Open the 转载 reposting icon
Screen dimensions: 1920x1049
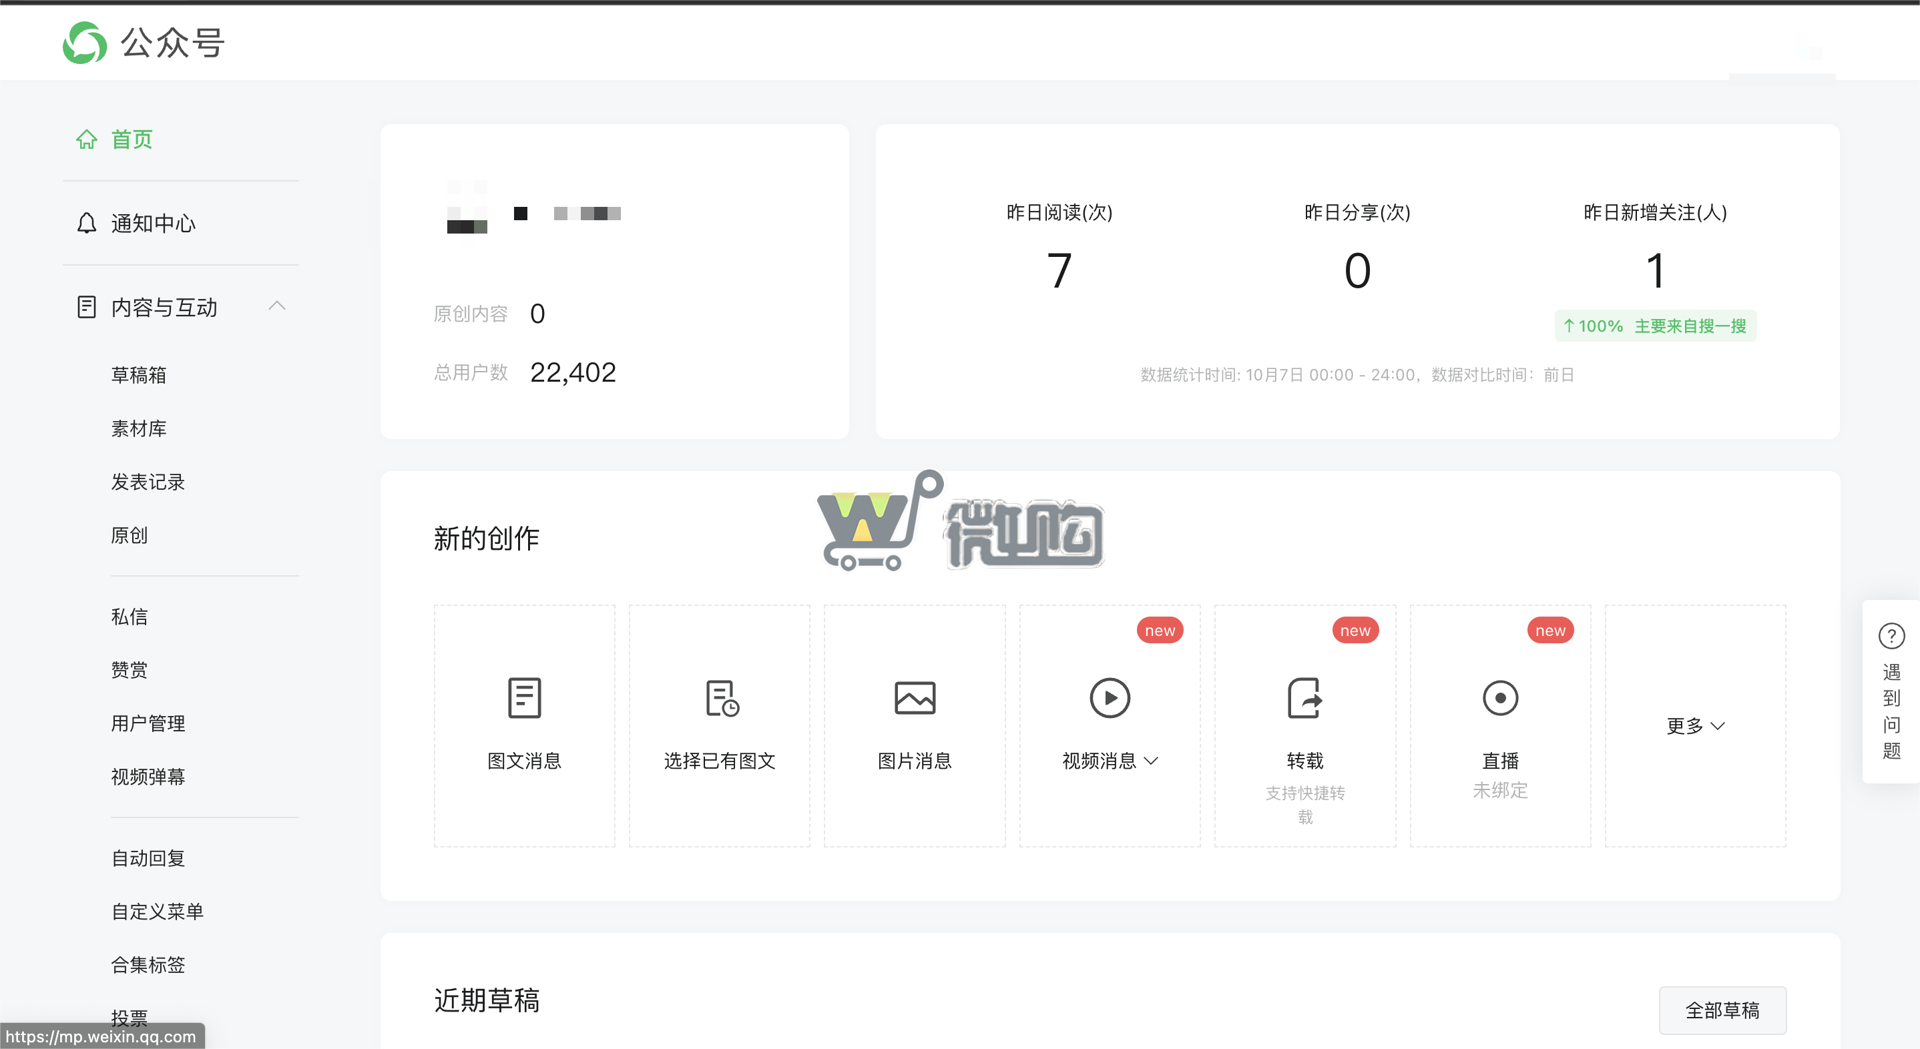1305,698
